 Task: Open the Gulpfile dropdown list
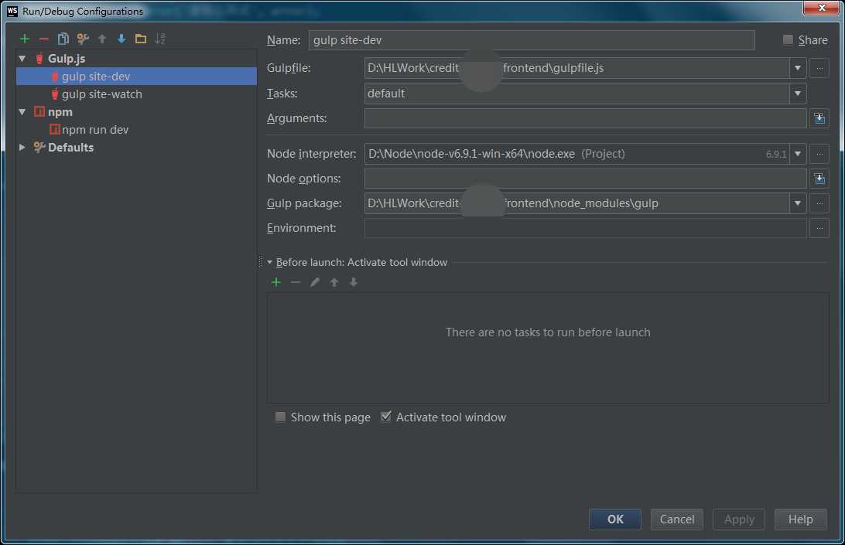[x=798, y=68]
